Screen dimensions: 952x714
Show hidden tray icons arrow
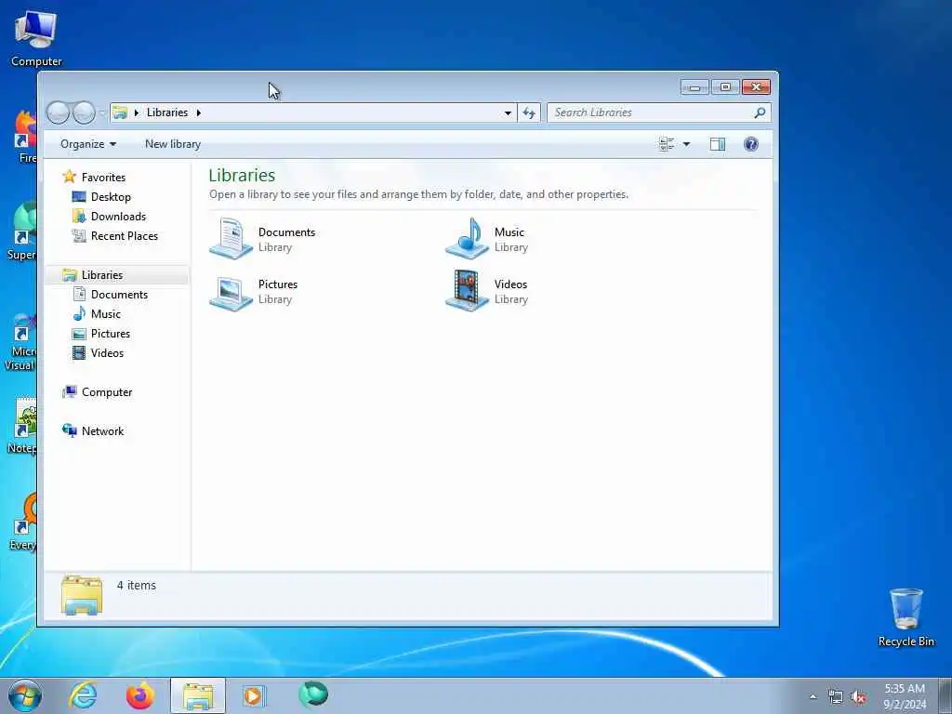813,697
